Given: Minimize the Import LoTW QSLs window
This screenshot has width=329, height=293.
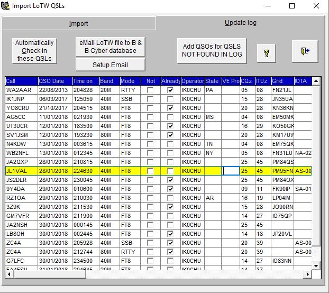Looking at the screenshot, I should [x=268, y=6].
